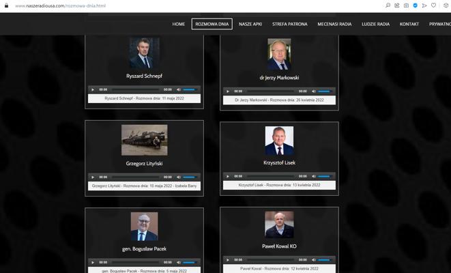
Task: Click the 'Krzysztof Lisek' name heading
Action: pyautogui.click(x=279, y=162)
